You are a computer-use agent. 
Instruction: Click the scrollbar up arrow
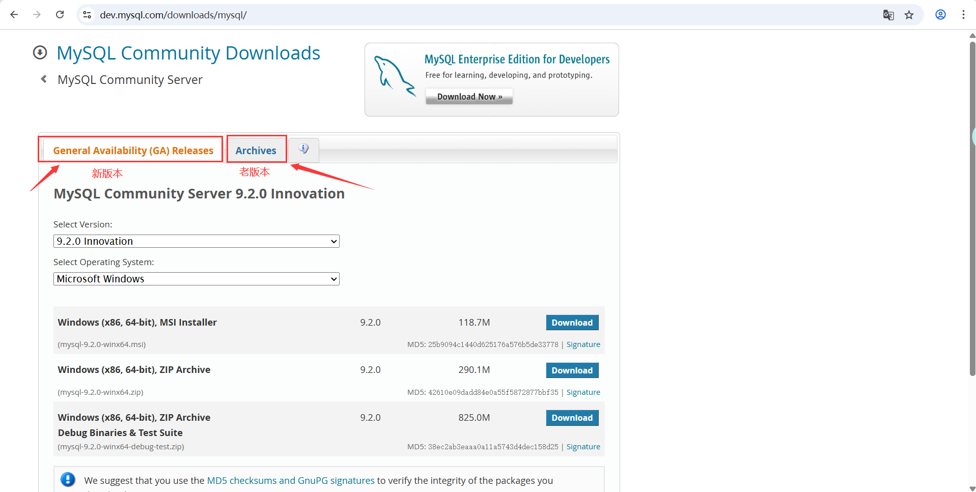(x=972, y=36)
